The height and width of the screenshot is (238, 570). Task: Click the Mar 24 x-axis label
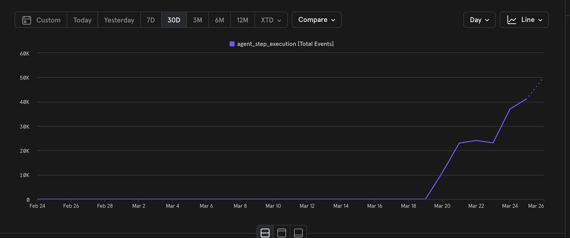tap(510, 206)
